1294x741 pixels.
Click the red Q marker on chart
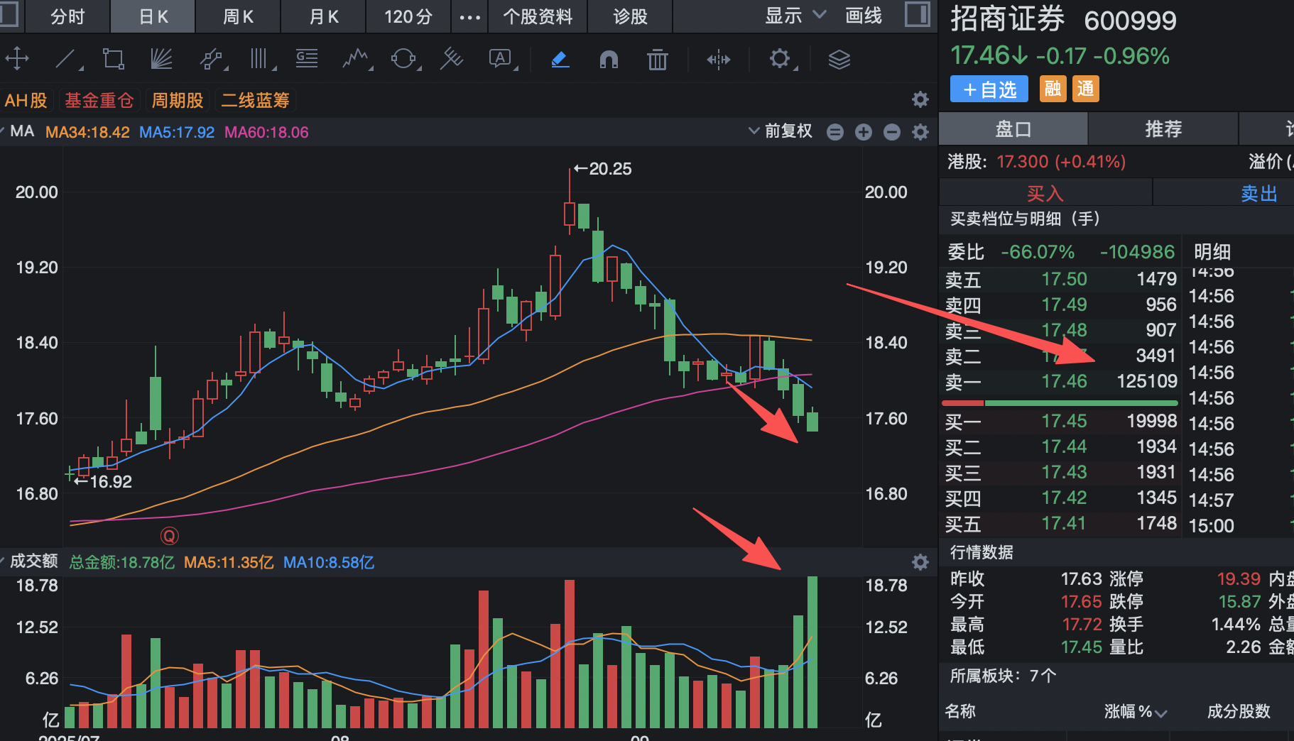(x=170, y=536)
